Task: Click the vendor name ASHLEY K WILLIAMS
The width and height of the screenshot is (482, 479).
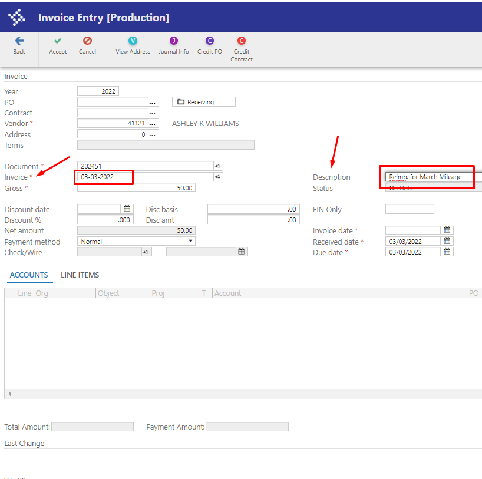Action: tap(205, 124)
